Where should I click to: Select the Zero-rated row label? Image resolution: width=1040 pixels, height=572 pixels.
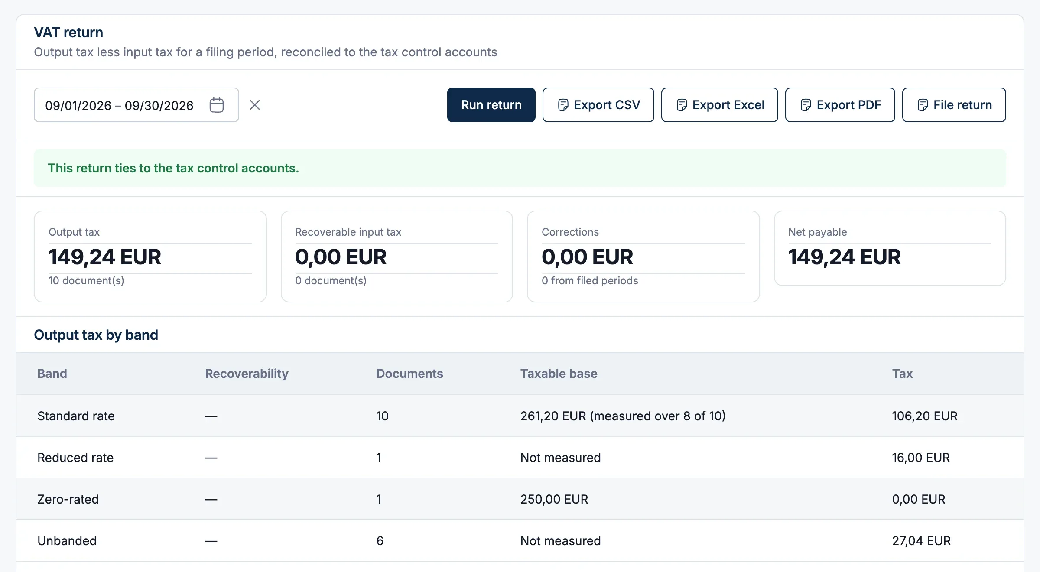click(68, 499)
